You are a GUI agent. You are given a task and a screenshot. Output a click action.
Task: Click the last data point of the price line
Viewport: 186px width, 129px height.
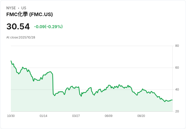pyautogui.click(x=172, y=100)
